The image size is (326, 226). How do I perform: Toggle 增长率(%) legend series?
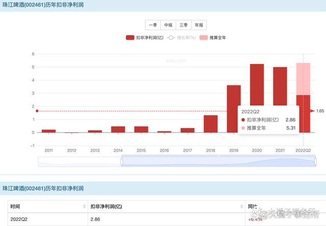(x=181, y=38)
